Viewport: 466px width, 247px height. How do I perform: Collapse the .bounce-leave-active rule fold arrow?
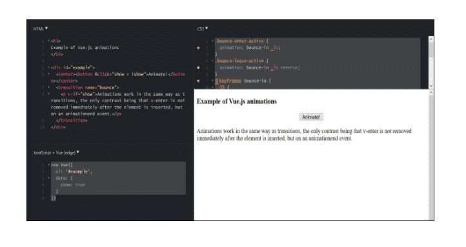pyautogui.click(x=212, y=61)
